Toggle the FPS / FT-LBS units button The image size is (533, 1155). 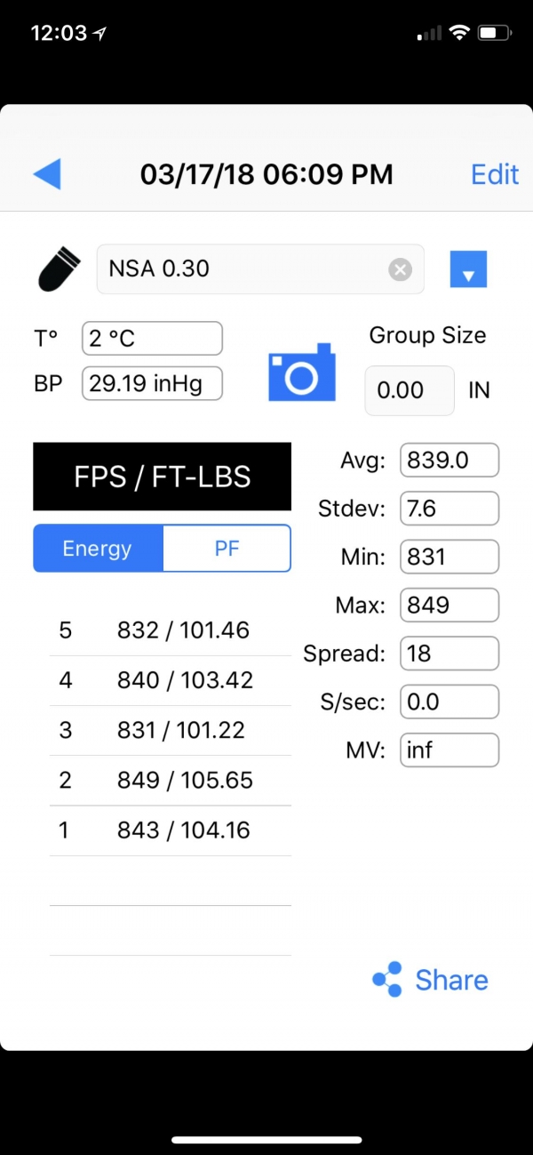(x=163, y=477)
